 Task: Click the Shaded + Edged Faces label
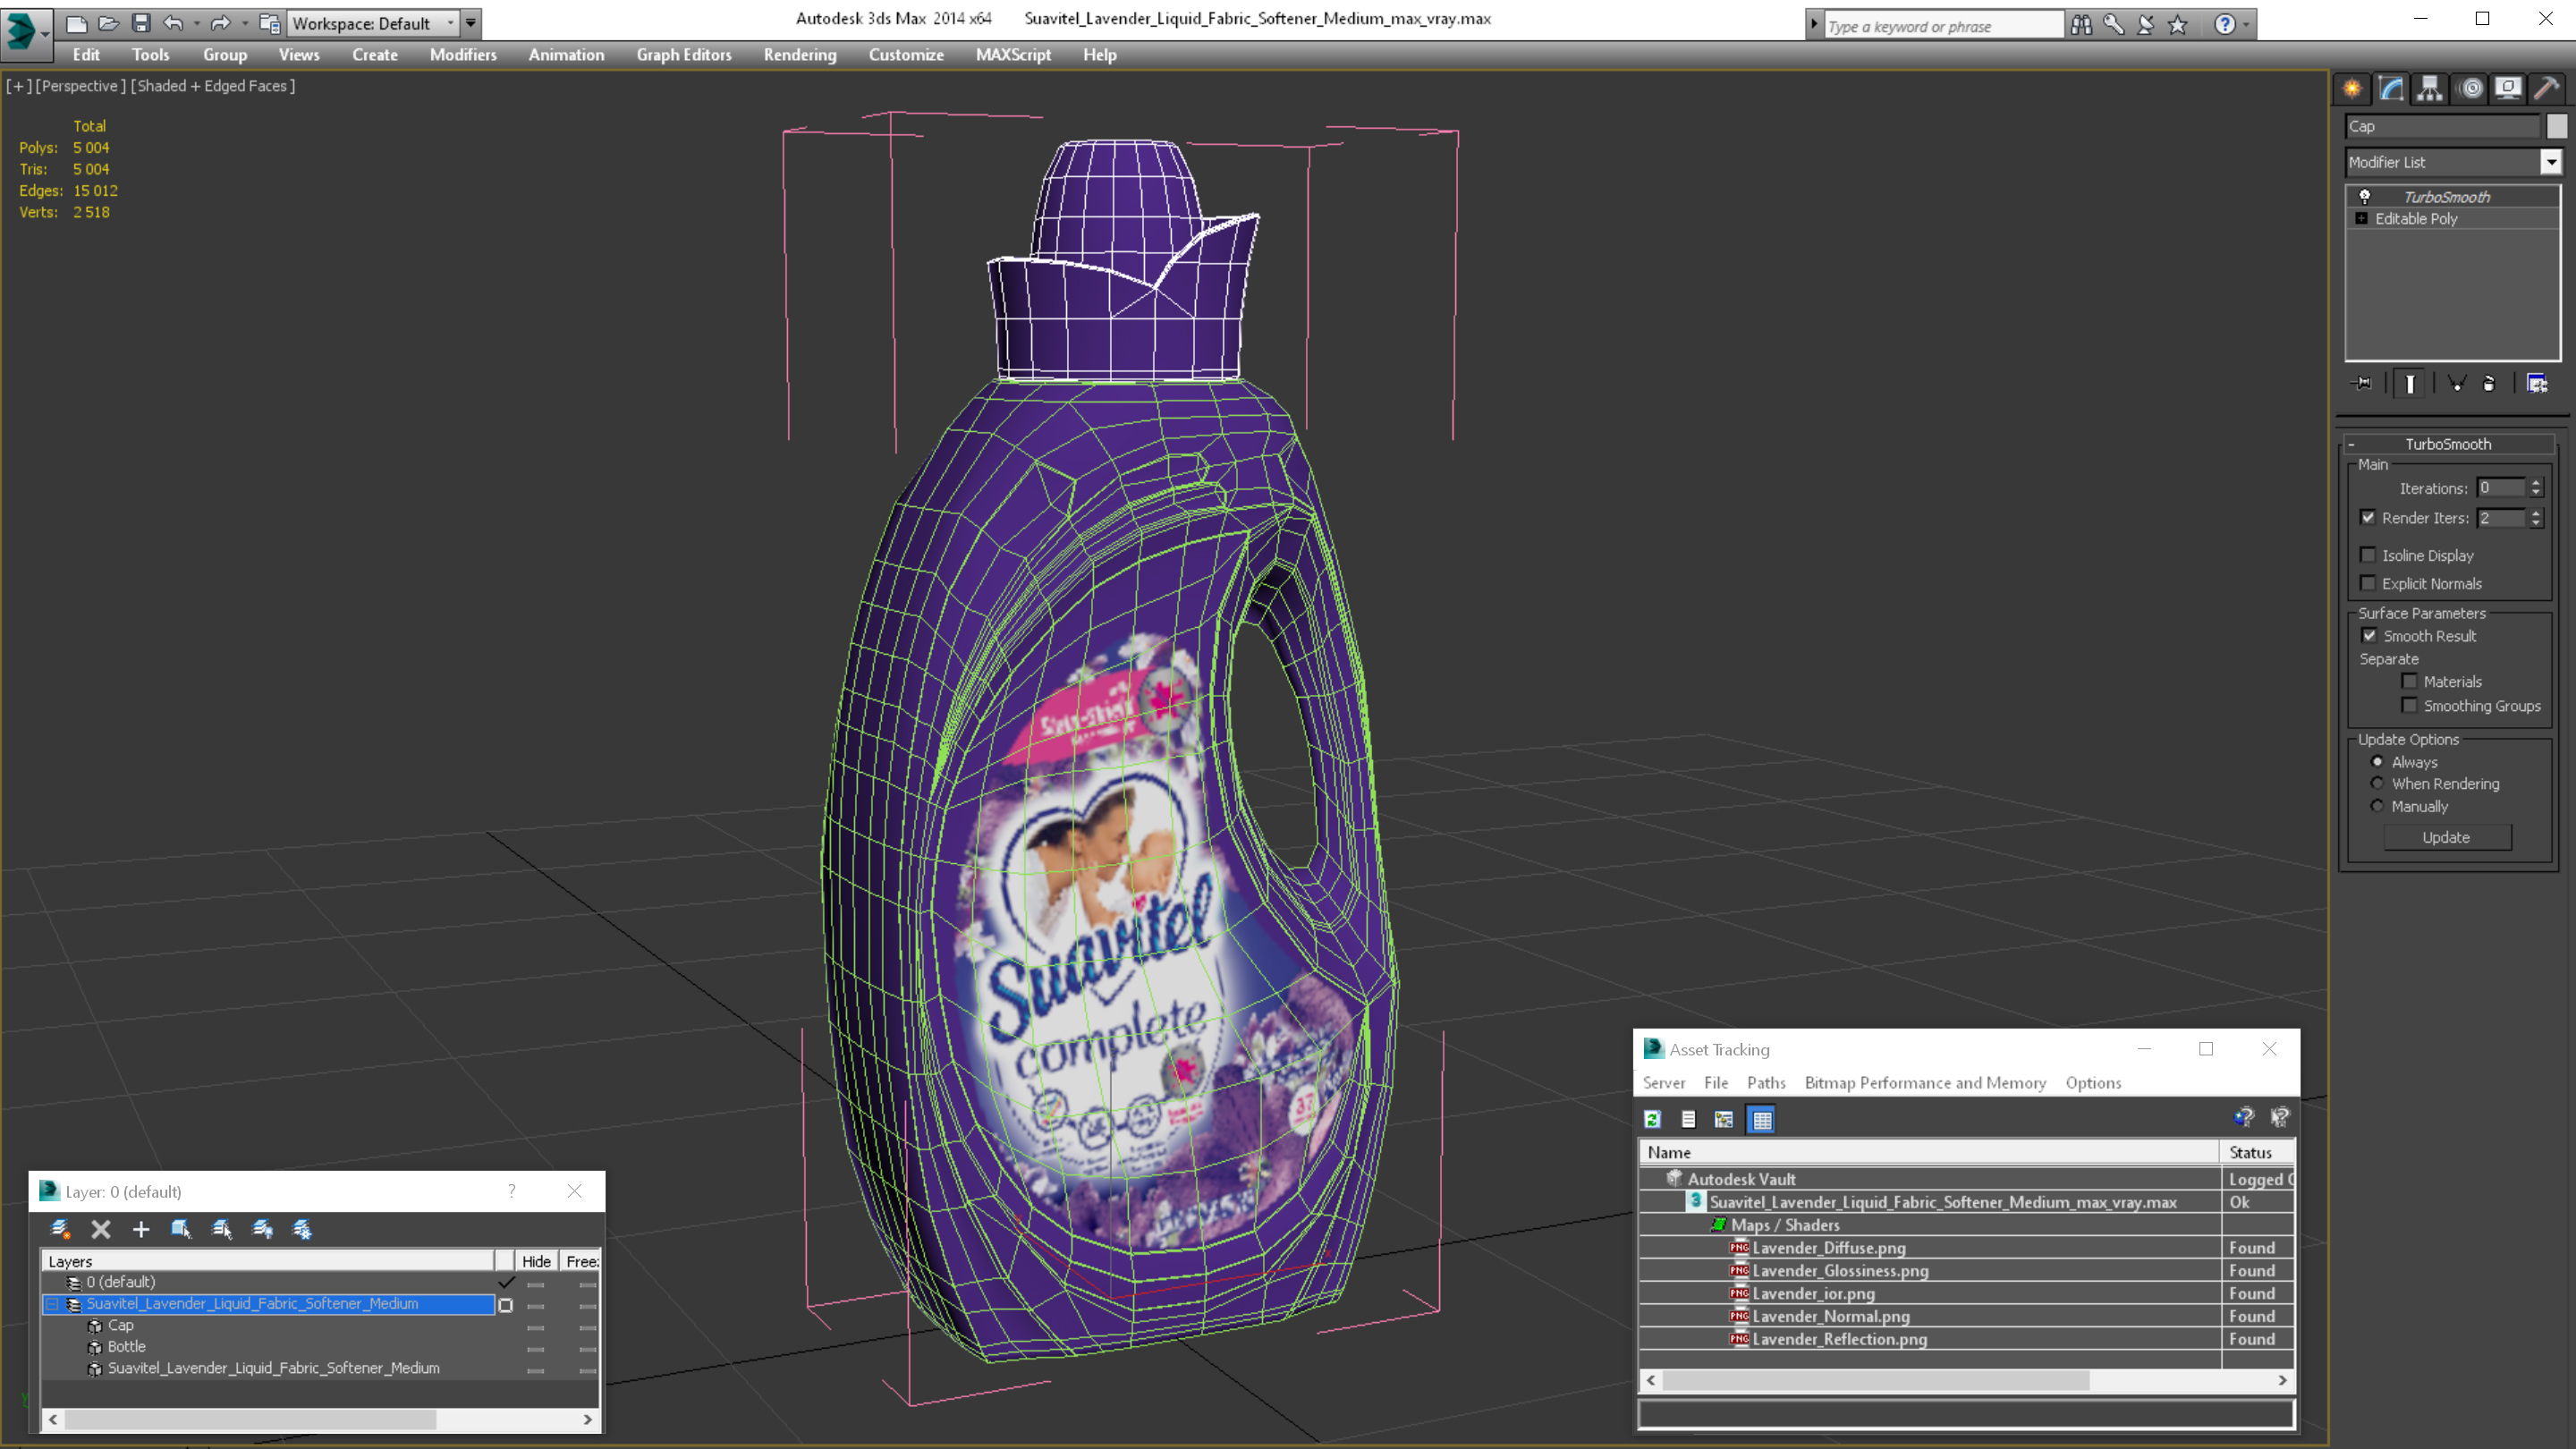(x=213, y=86)
